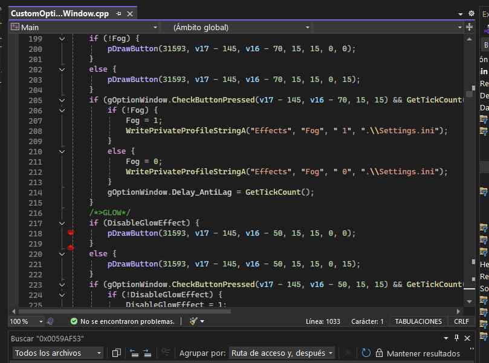Collapse the else block at line 202

[x=62, y=70]
